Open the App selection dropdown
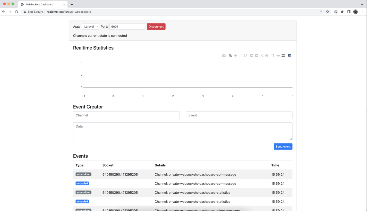Viewport: 367px width, 211px height. coord(90,26)
